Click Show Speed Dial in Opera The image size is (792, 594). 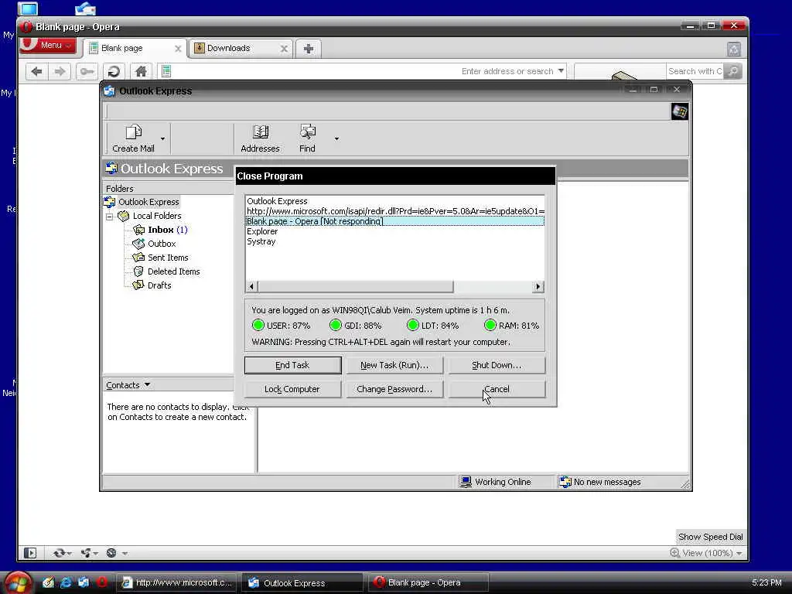[x=710, y=537]
